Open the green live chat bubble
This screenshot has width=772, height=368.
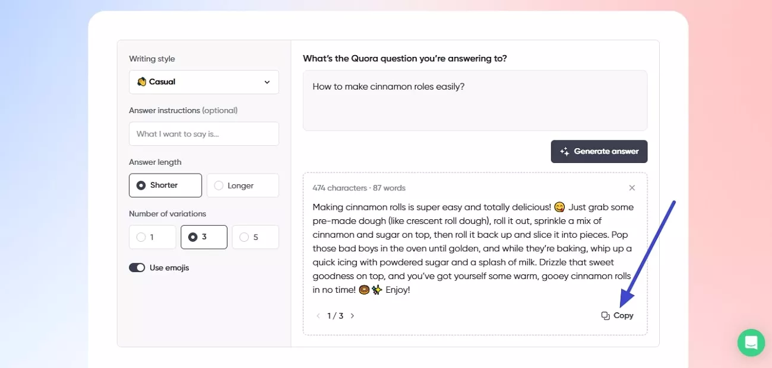pos(751,343)
